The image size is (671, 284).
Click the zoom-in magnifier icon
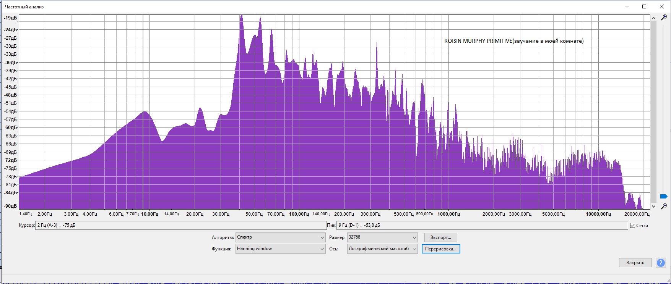point(664,18)
